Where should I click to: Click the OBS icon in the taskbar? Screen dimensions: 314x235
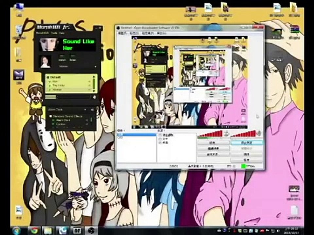pyautogui.click(x=91, y=231)
